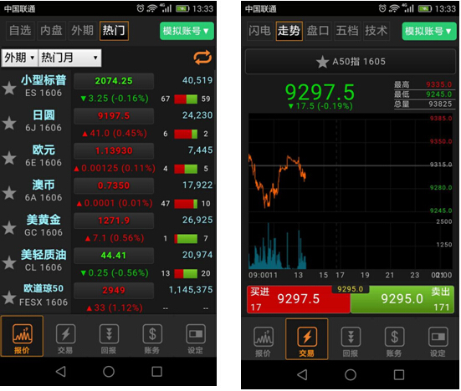Tap the ▲41.0 (0.45%) change of 日圆
Viewport: 461px width, 391px height.
pyautogui.click(x=115, y=134)
